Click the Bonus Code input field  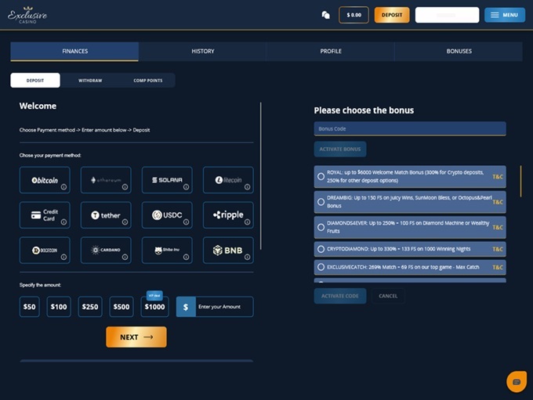pos(409,128)
